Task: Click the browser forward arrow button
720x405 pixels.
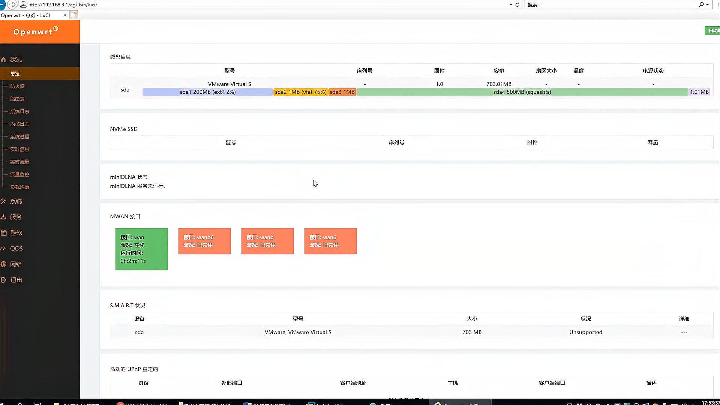Action: pyautogui.click(x=12, y=4)
